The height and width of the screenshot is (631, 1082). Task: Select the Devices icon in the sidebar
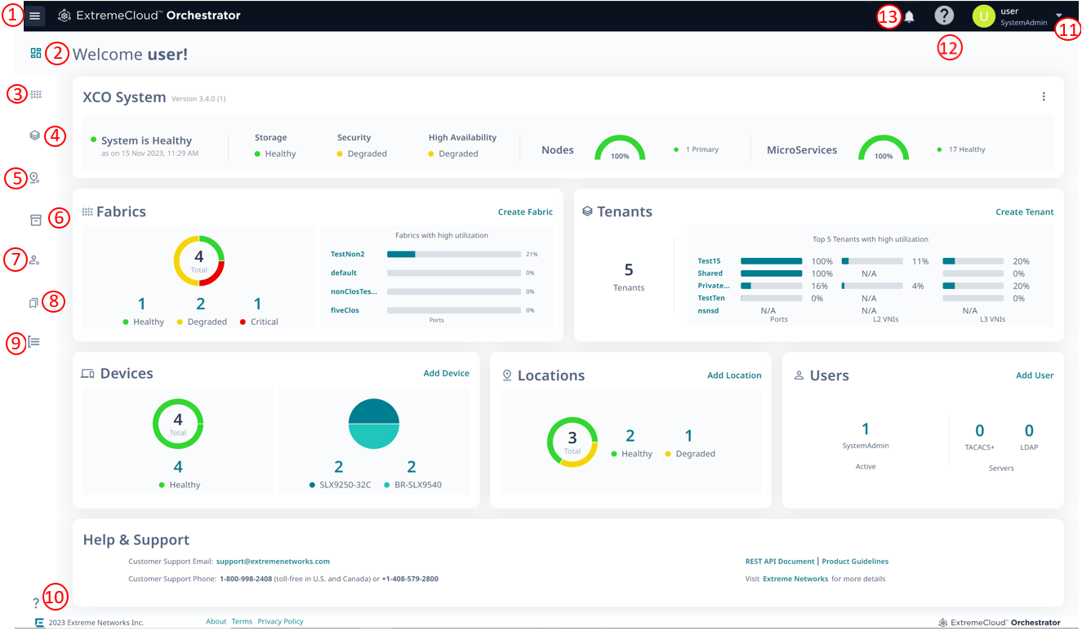pos(36,220)
